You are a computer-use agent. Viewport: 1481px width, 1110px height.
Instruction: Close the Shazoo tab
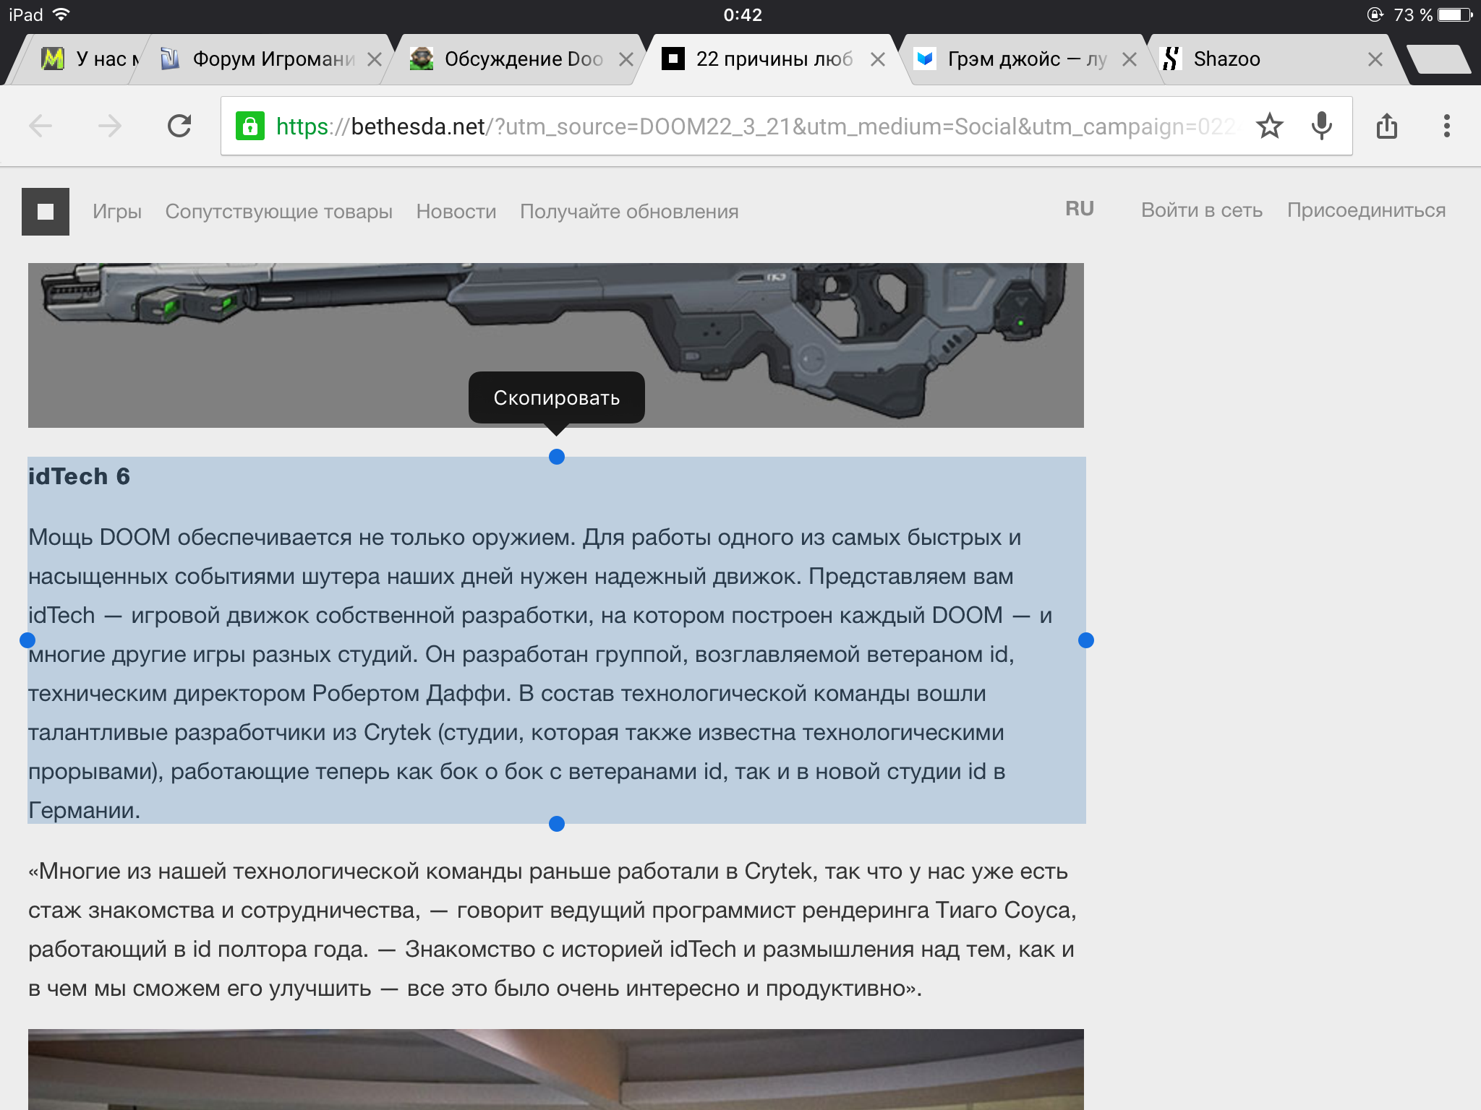click(x=1375, y=59)
